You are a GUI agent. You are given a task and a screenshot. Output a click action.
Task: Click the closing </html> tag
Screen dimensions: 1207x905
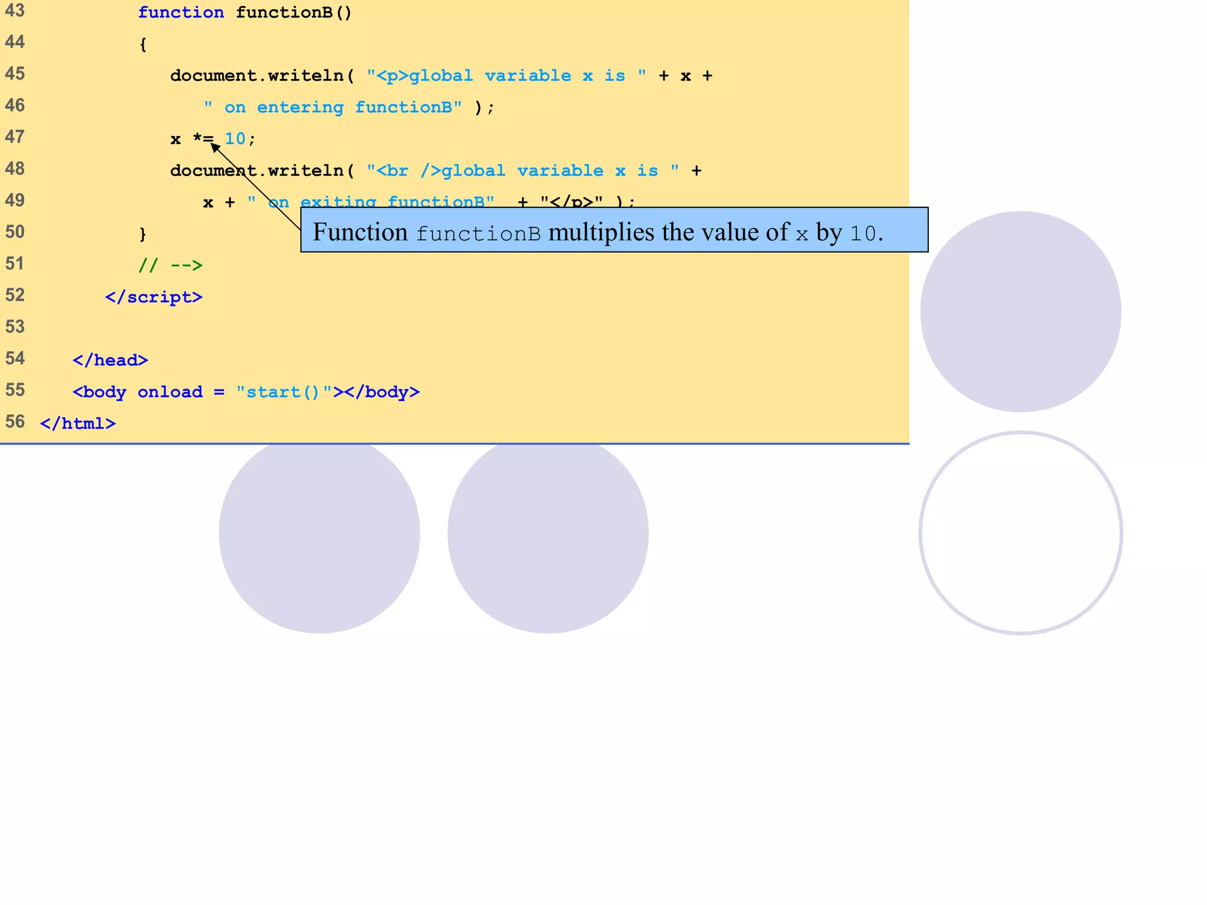(x=78, y=424)
